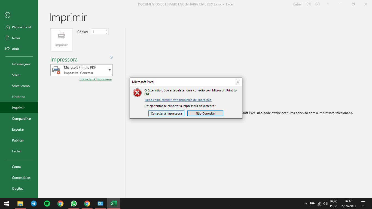Screen dimensions: 372x209
Task: Go back with the Backstage back arrow
Action: tap(8, 15)
